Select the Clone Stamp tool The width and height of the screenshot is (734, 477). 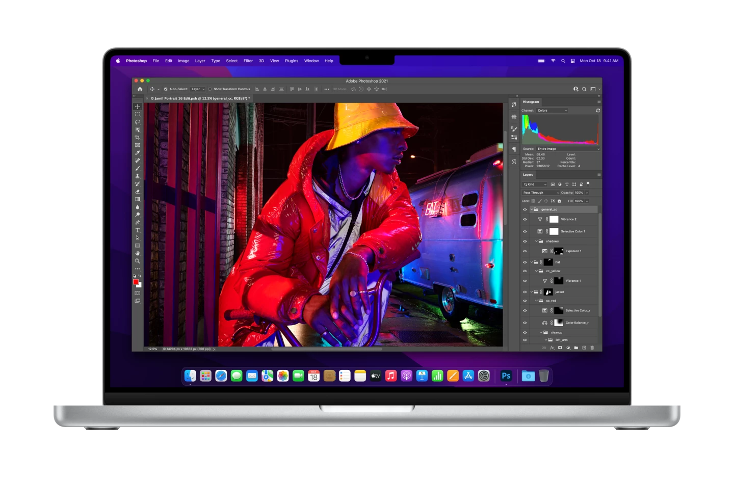(x=138, y=176)
